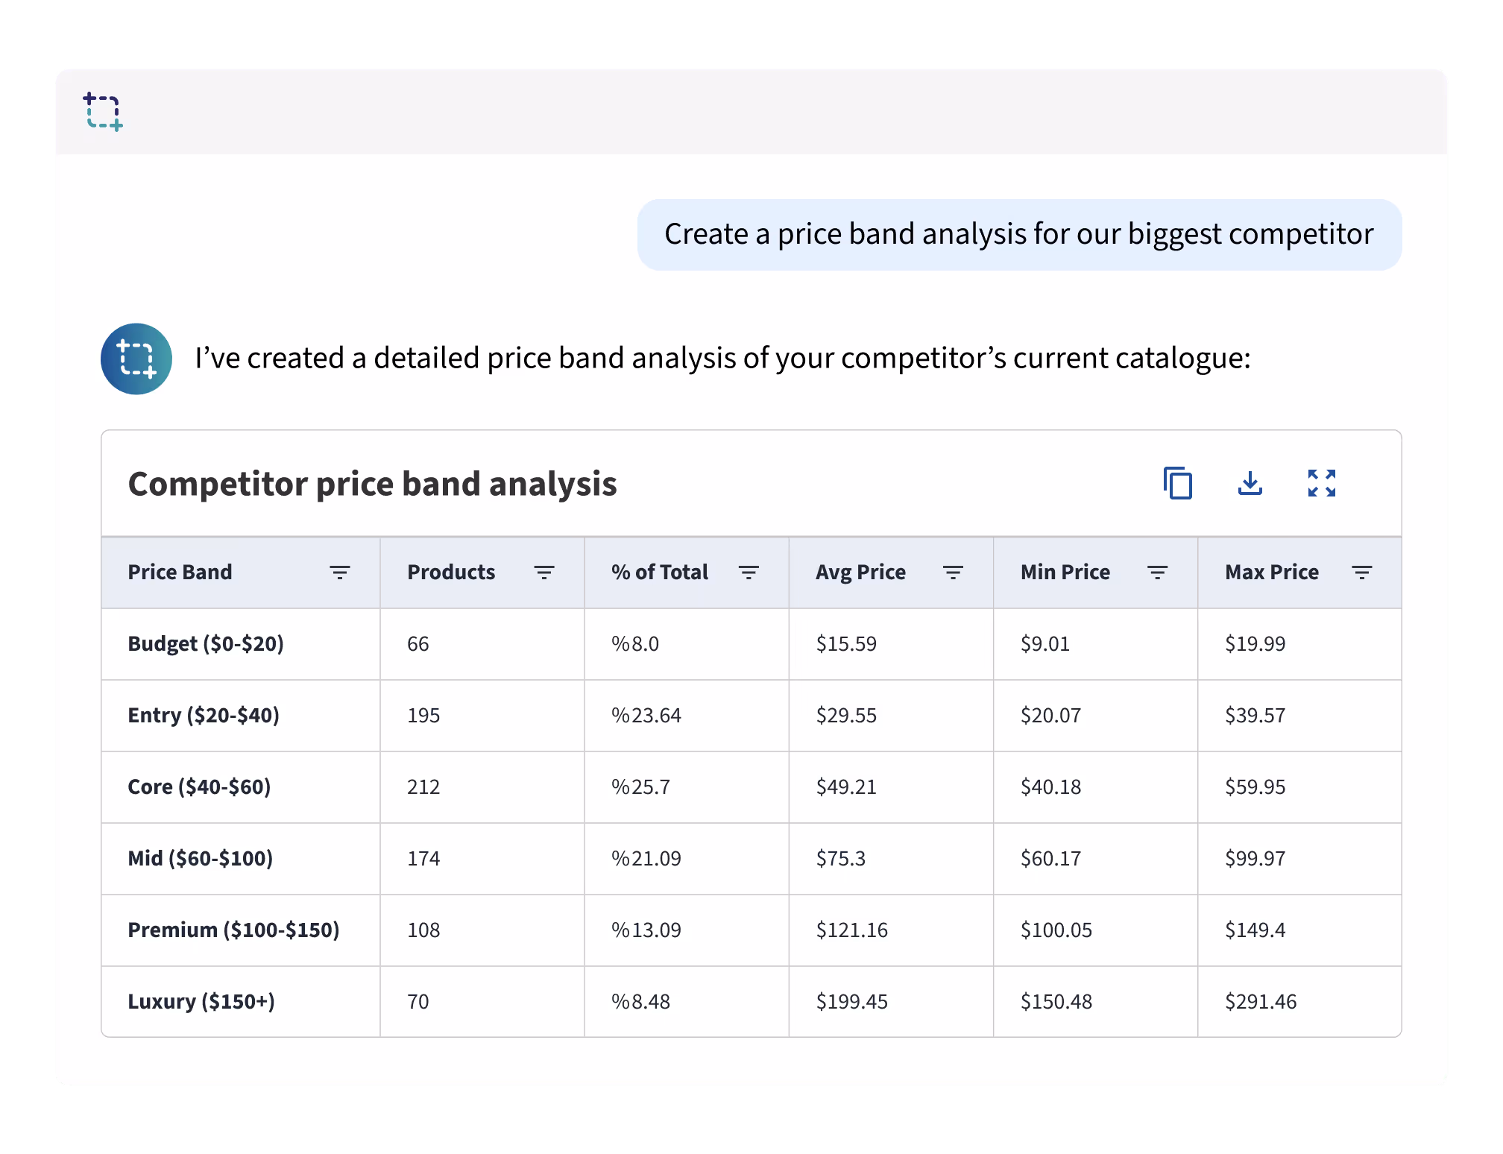This screenshot has width=1503, height=1154.
Task: Click the copy table icon
Action: click(x=1178, y=483)
